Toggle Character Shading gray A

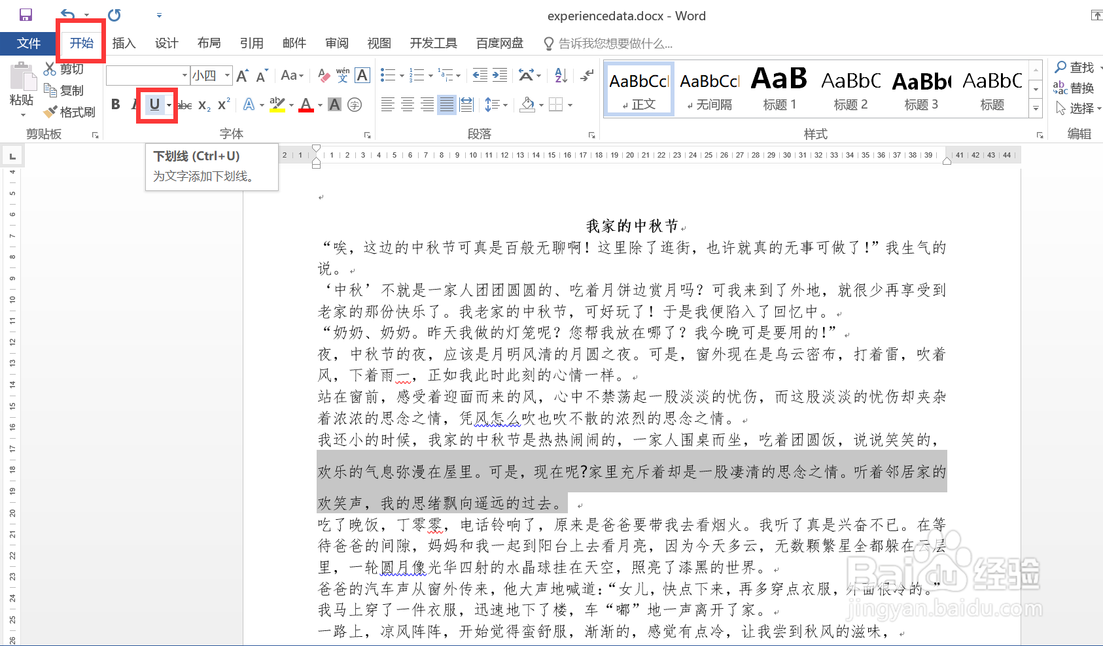pos(334,105)
